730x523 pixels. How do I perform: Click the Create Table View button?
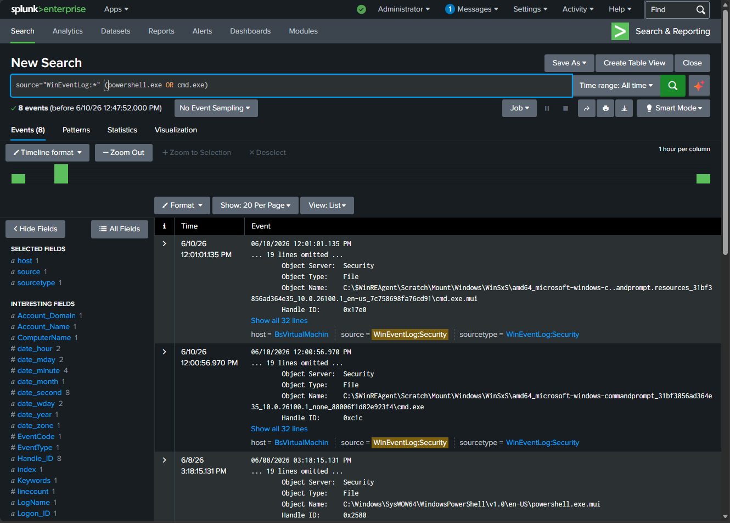click(634, 63)
